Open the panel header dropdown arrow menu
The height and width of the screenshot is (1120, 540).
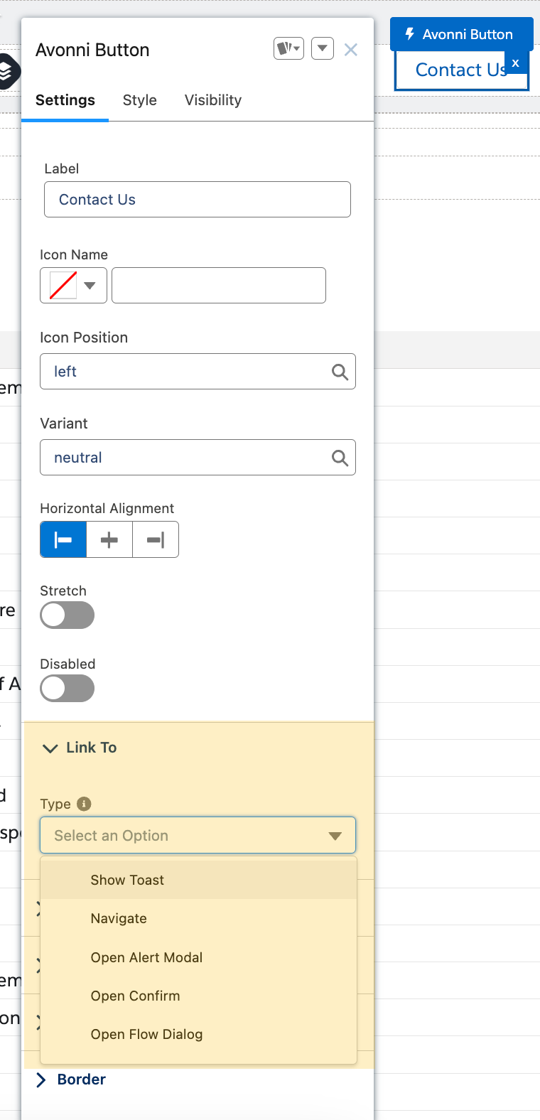click(x=322, y=49)
